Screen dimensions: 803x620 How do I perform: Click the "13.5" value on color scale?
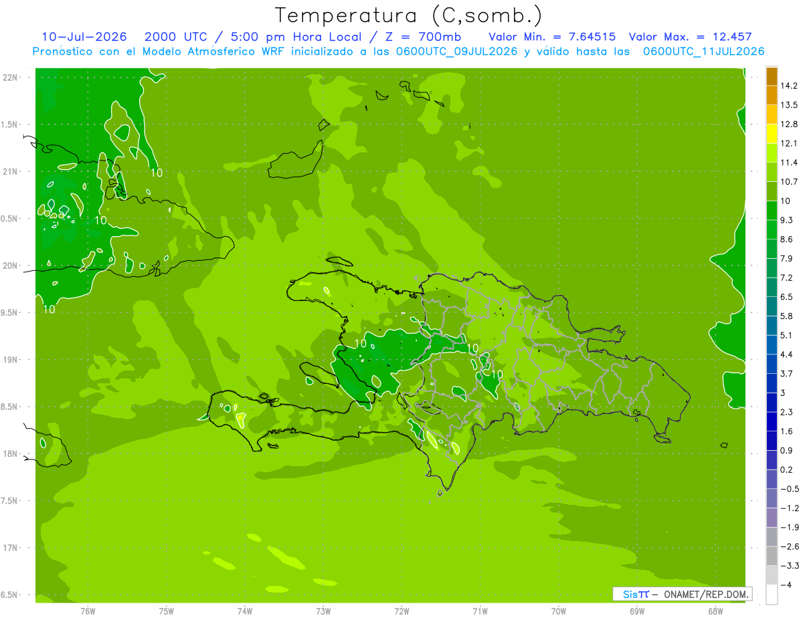pos(790,105)
